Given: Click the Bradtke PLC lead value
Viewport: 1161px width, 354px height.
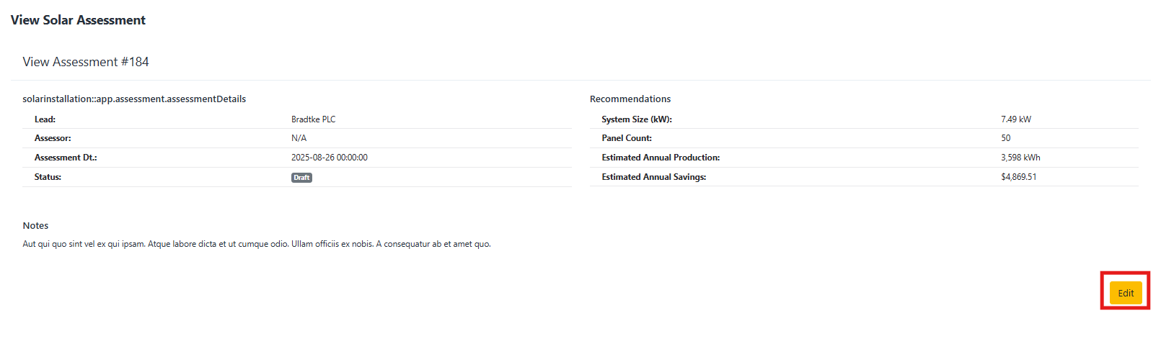Looking at the screenshot, I should (313, 119).
